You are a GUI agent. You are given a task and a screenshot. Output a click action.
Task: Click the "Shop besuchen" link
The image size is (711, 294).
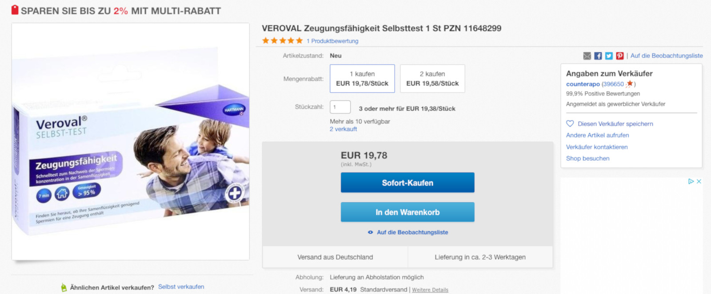[x=587, y=158]
